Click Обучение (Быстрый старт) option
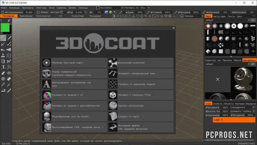The width and height of the screenshot is (257, 145). click(75, 63)
